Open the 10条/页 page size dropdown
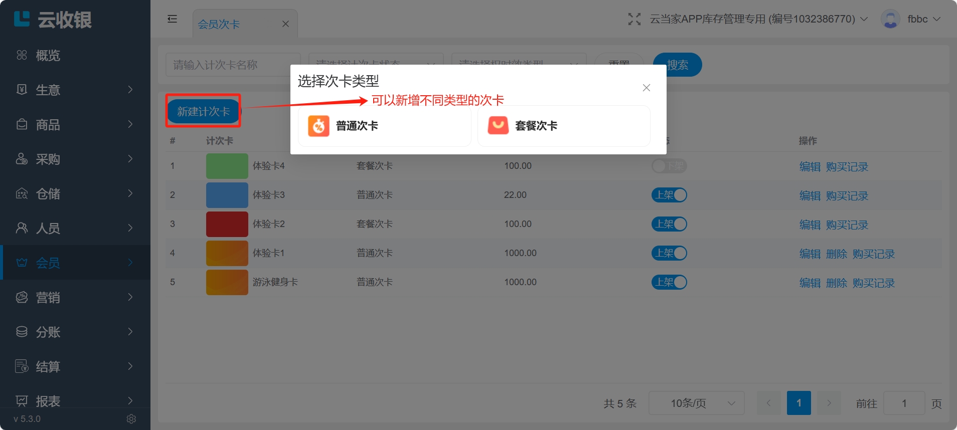 pyautogui.click(x=696, y=403)
